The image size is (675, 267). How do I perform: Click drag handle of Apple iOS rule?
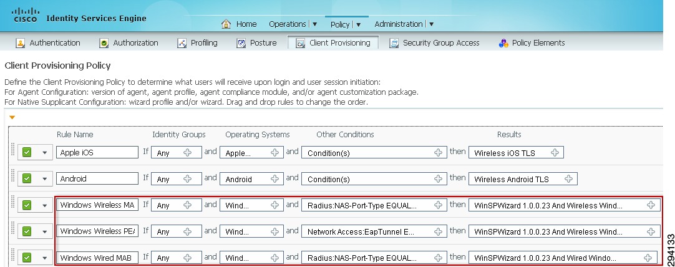[x=12, y=149]
